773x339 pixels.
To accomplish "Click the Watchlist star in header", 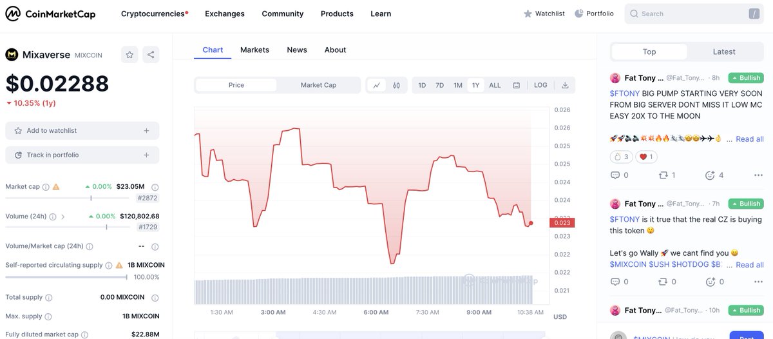I will [528, 14].
